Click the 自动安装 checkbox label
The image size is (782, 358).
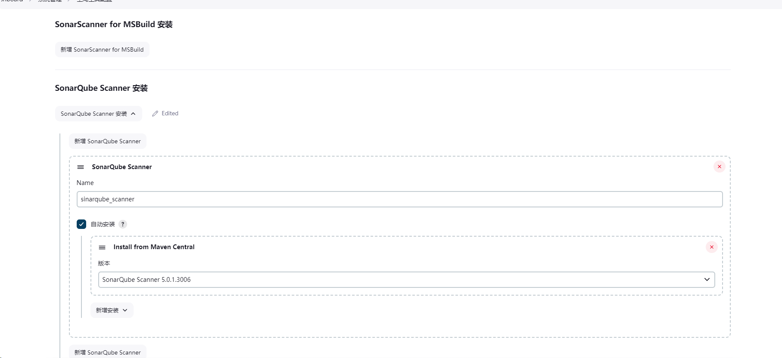pyautogui.click(x=103, y=224)
